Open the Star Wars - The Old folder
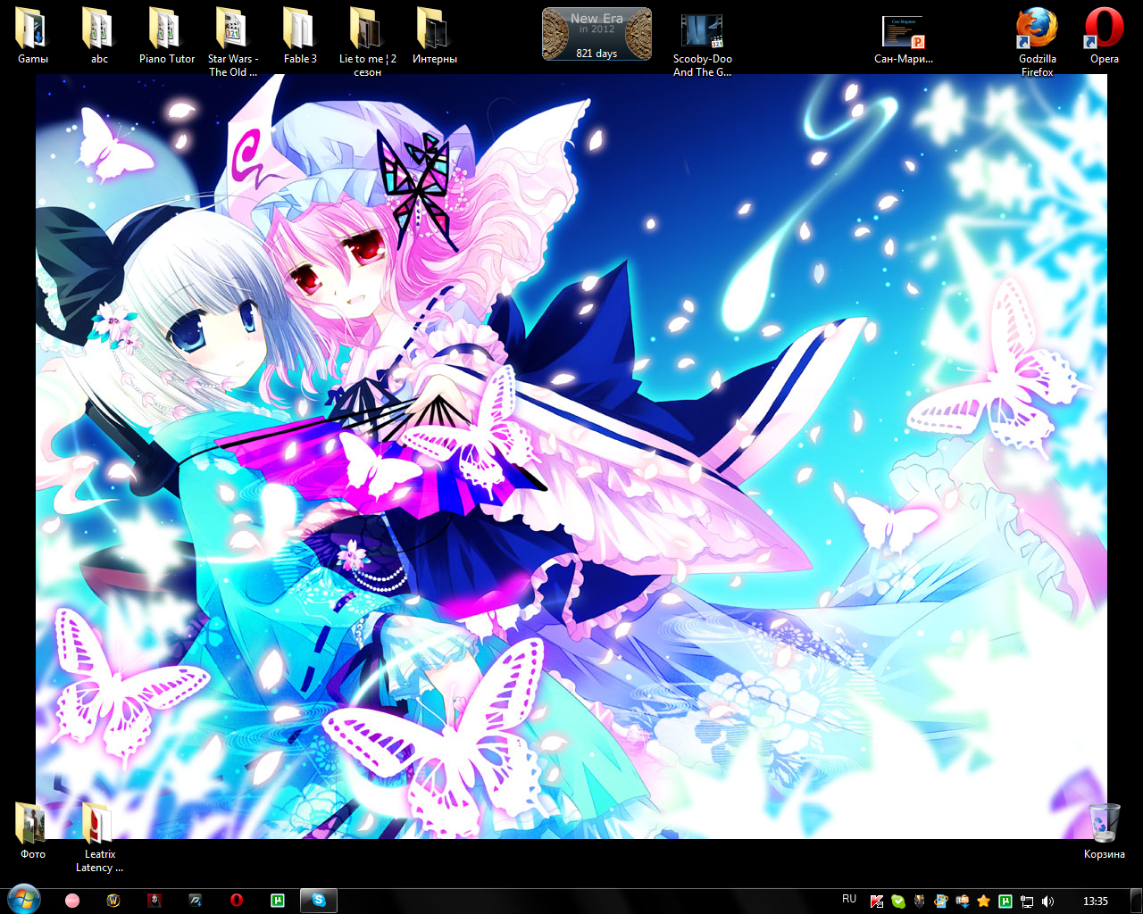Screen dimensions: 1143x914 [232, 42]
